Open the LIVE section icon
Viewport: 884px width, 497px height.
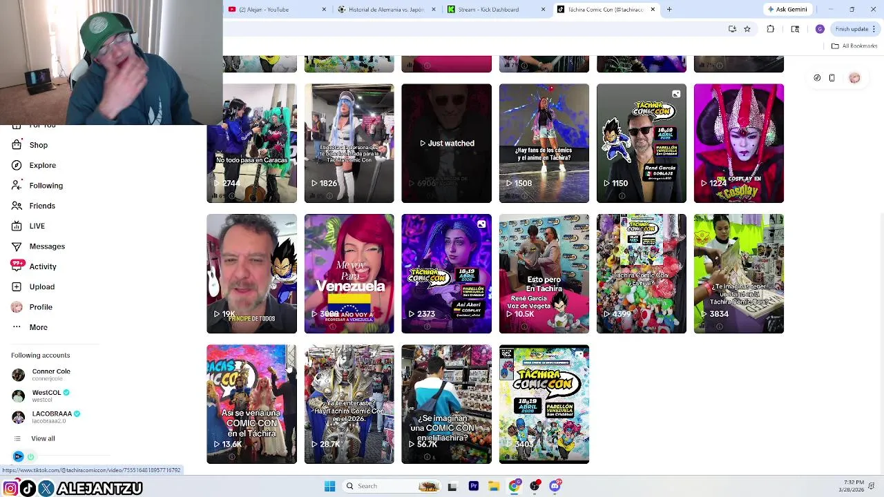tap(17, 226)
